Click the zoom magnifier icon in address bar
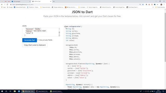 140,5
